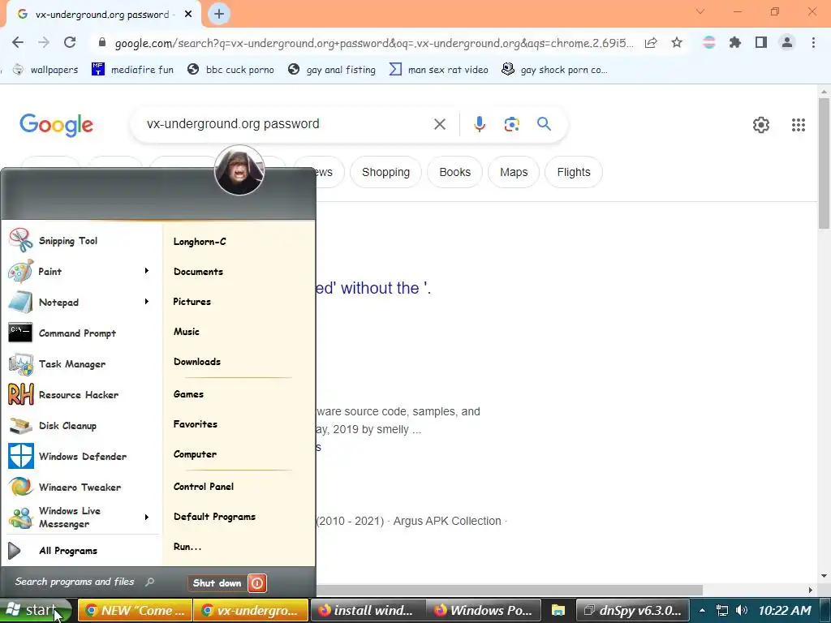This screenshot has height=623, width=831.
Task: Click the volume speaker tray icon
Action: point(742,610)
